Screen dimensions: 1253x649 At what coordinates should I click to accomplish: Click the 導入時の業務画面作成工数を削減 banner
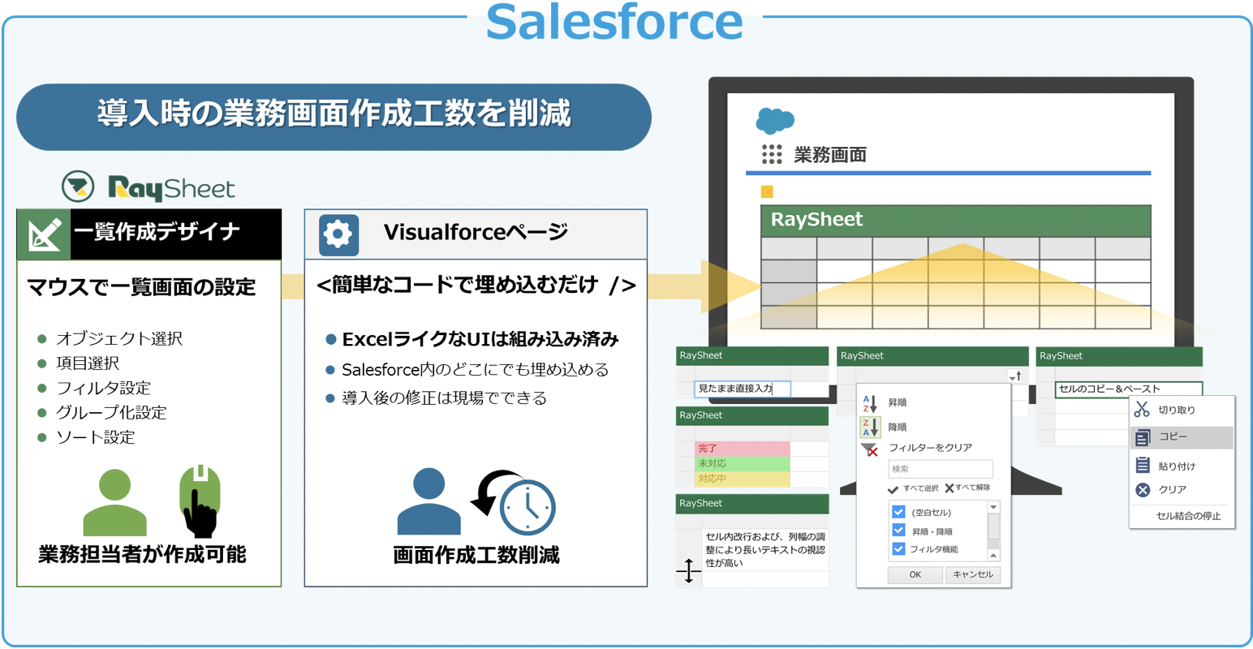334,116
